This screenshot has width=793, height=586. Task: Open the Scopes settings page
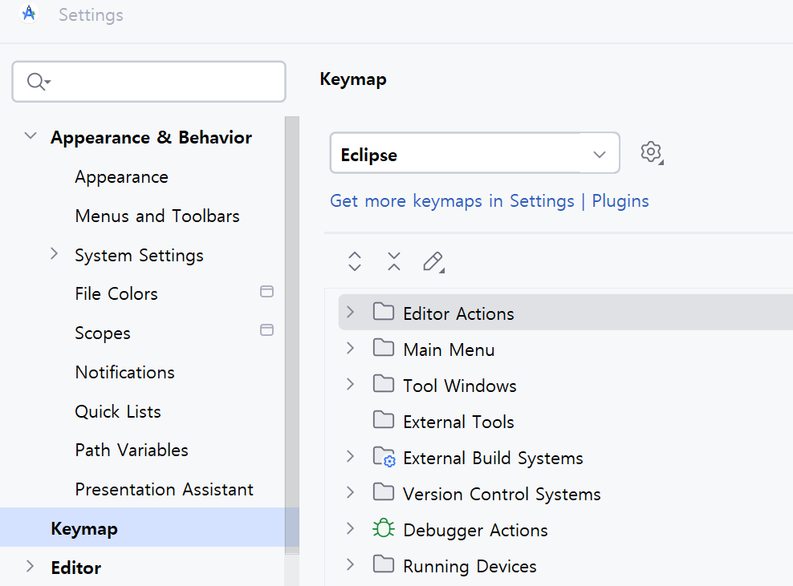103,333
